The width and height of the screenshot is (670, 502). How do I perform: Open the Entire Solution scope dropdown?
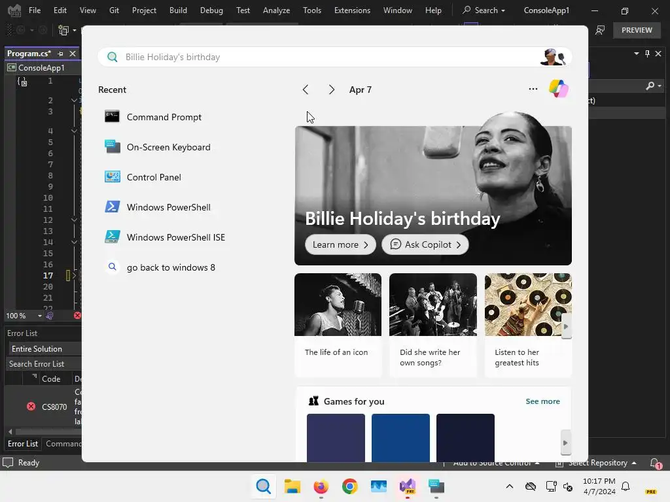[x=45, y=349]
